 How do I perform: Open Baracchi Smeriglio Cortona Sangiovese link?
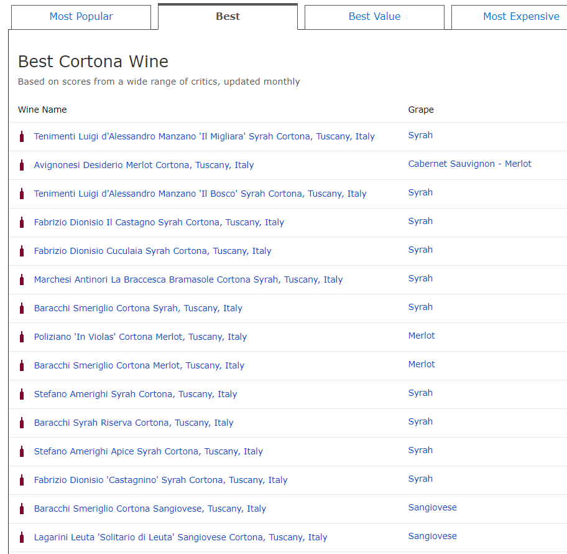click(150, 509)
